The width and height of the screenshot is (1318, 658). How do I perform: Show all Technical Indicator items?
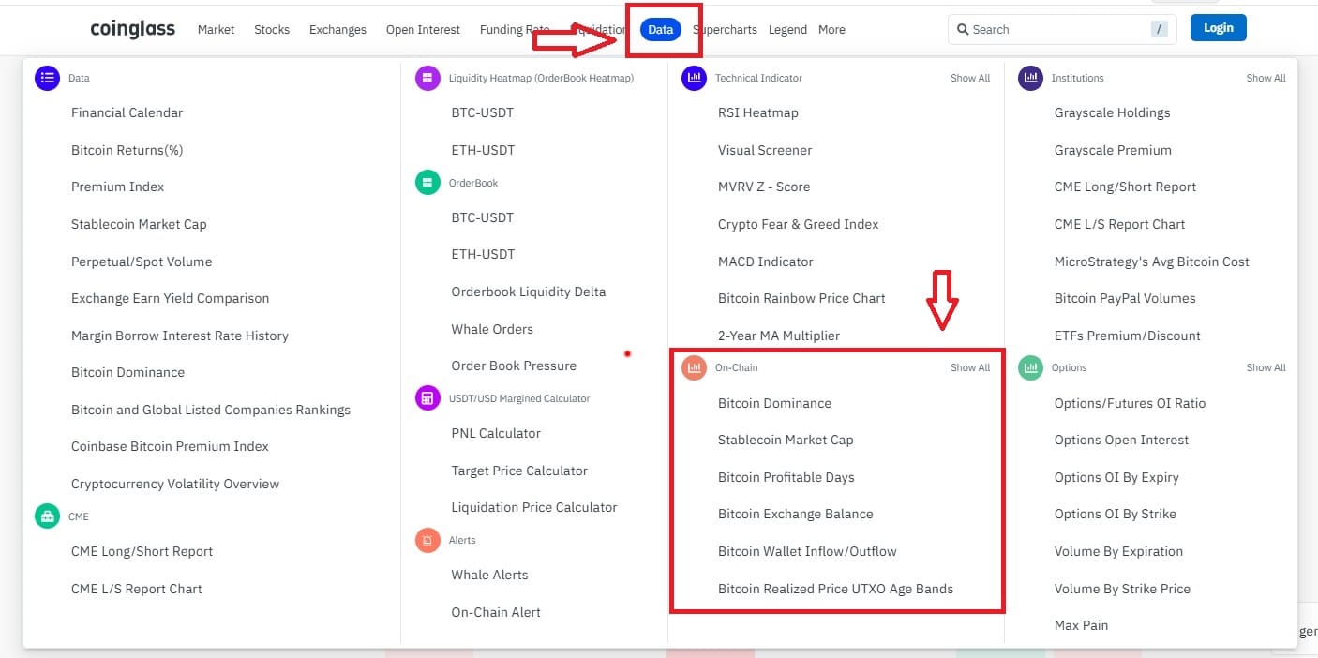pos(970,78)
